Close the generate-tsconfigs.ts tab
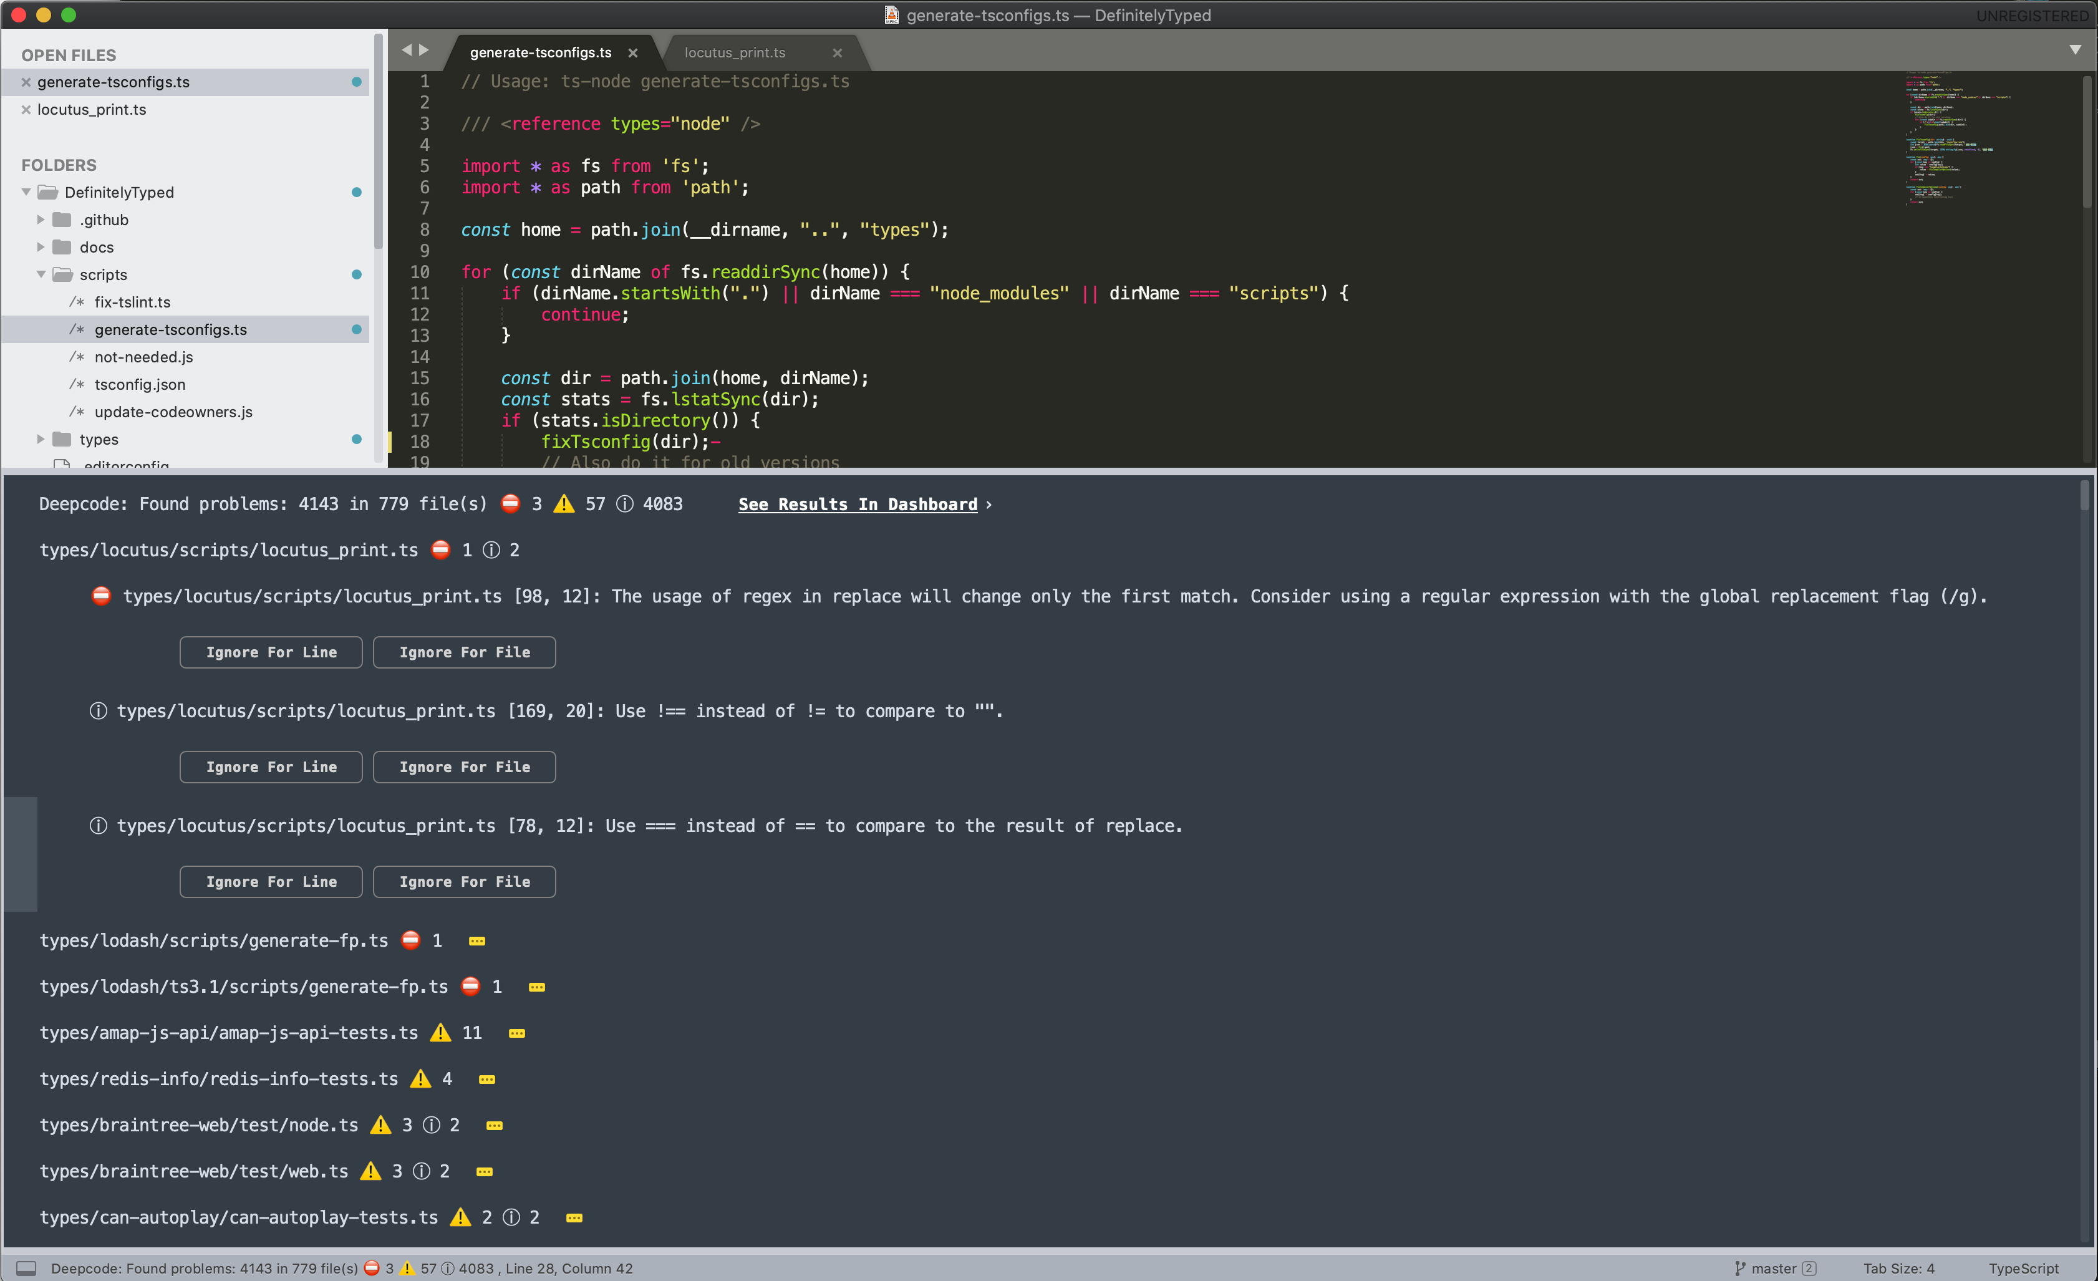The image size is (2098, 1281). point(632,53)
